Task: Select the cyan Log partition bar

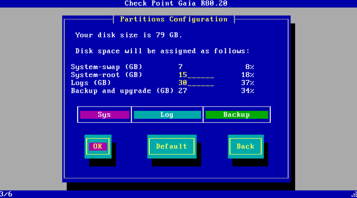Action: click(167, 115)
